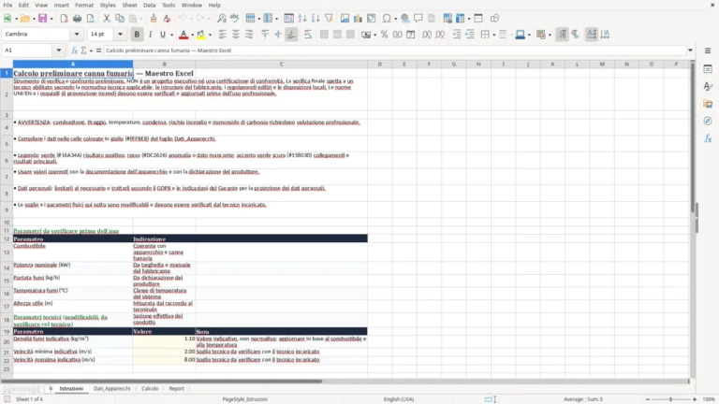Screen dimensions: 719x404
Task: Center cell text horizontally
Action: (236, 35)
